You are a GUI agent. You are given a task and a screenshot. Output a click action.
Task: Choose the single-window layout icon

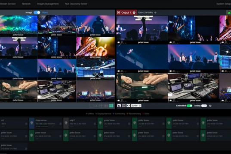point(91,106)
